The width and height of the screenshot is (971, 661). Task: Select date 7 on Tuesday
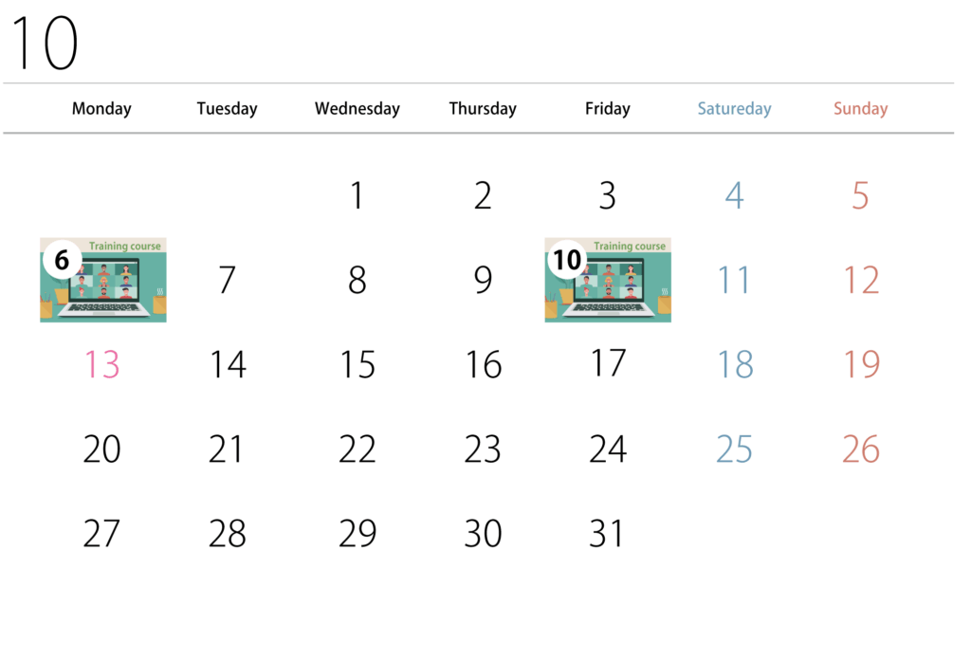click(x=228, y=280)
